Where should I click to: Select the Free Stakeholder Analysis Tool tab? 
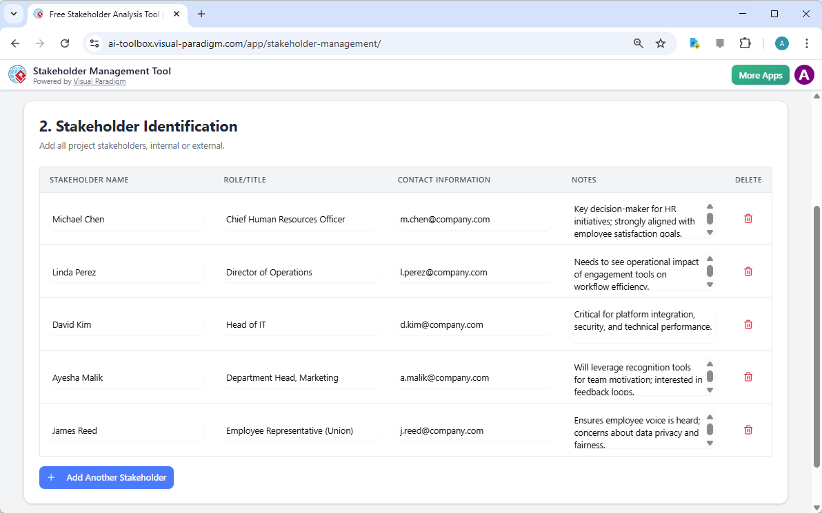coord(103,14)
